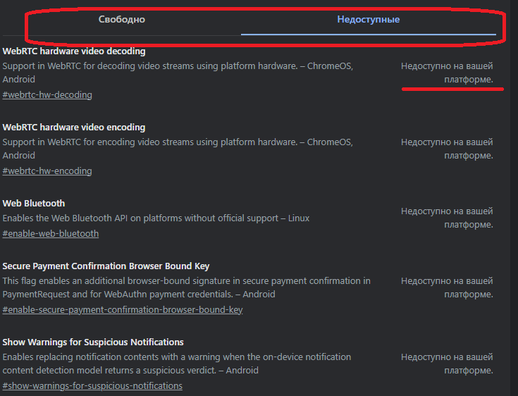
Task: Click the Web Bluetooth API description text
Action: click(x=156, y=218)
